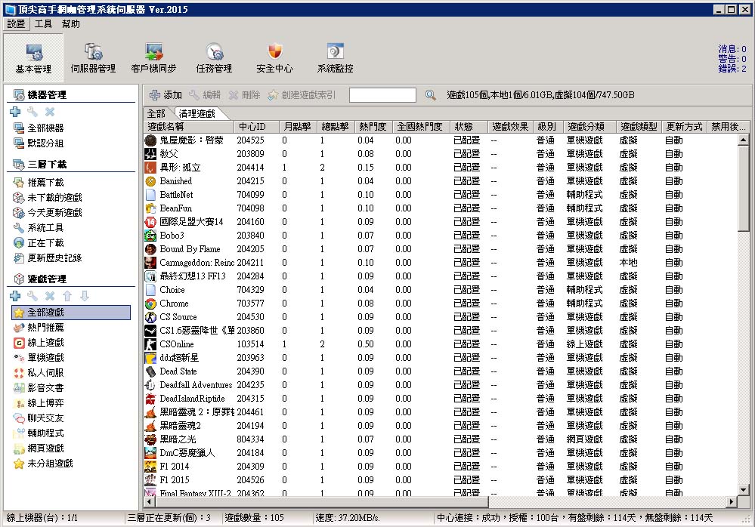This screenshot has width=755, height=527.
Task: Select the 影音文書 category
Action: click(x=39, y=388)
